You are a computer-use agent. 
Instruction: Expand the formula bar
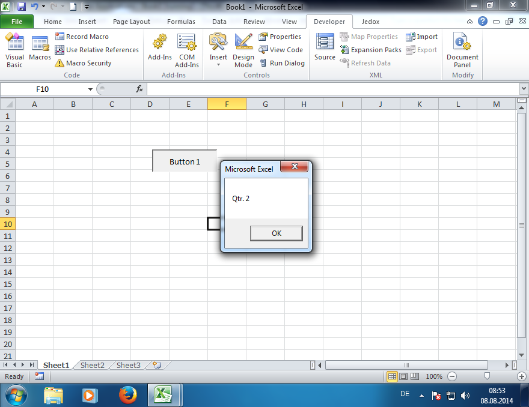coord(524,89)
